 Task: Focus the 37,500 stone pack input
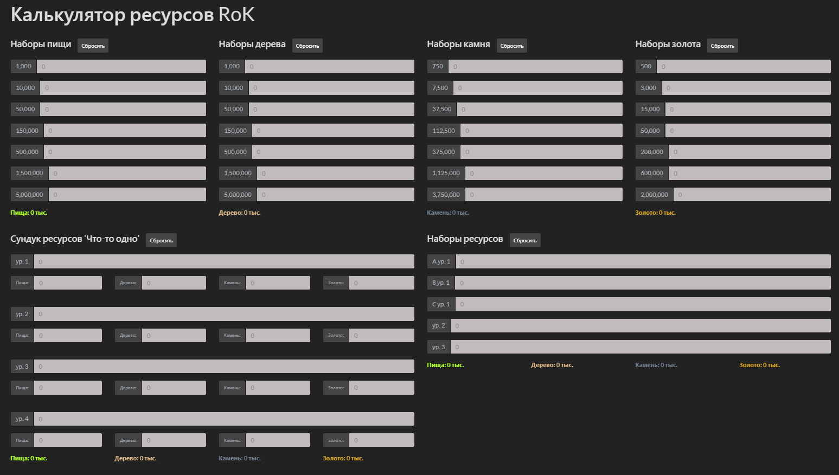point(540,109)
